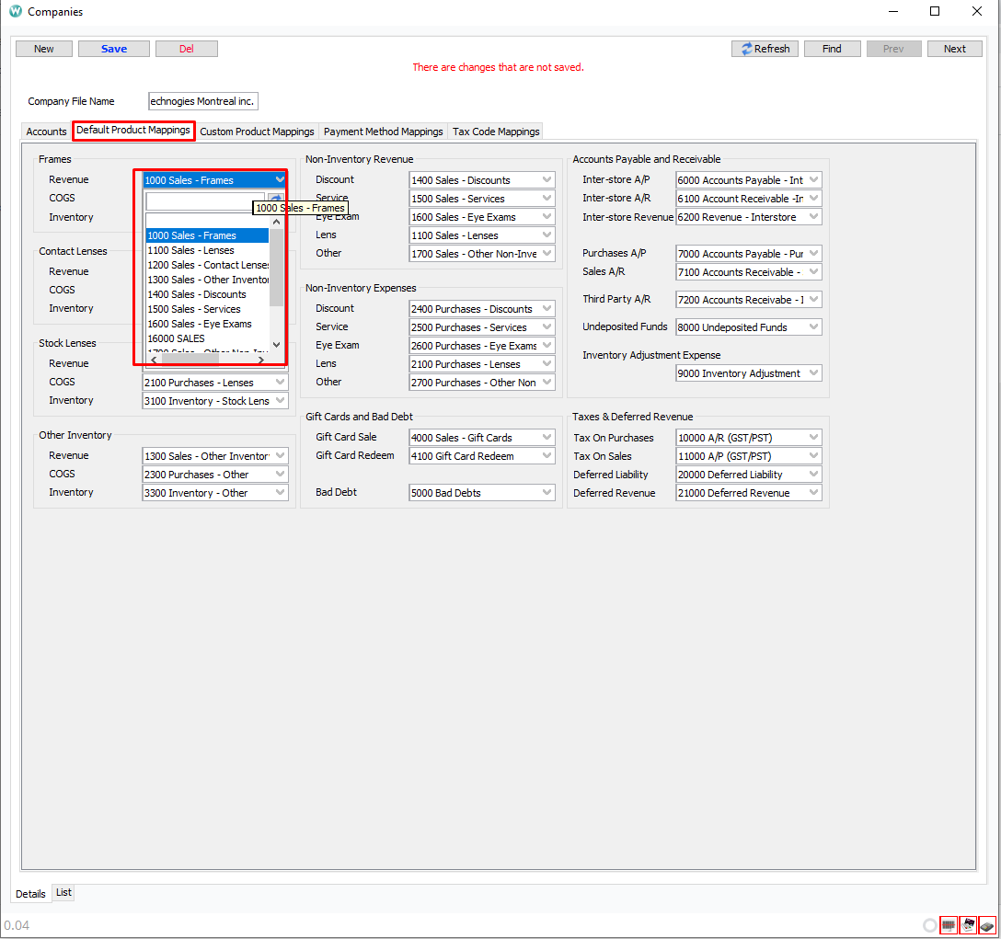Click the barcode scanner status icon
This screenshot has width=1001, height=939.
[x=949, y=925]
